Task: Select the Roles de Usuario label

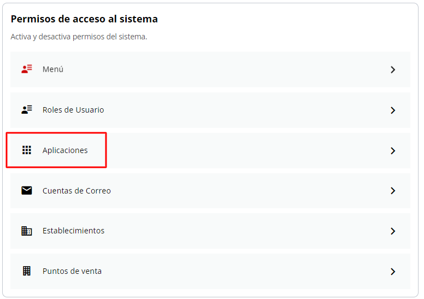Action: [73, 110]
